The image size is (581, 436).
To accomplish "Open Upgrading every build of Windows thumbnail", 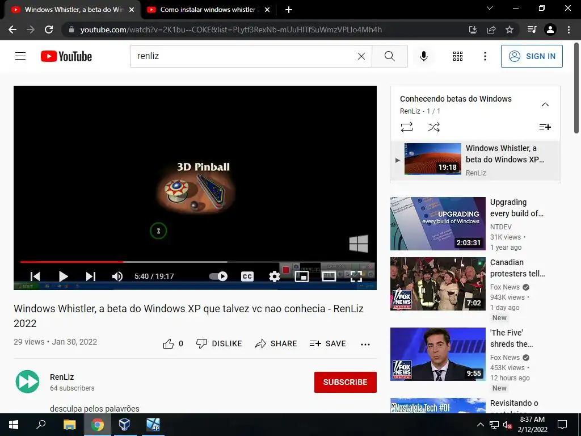I will coord(438,224).
